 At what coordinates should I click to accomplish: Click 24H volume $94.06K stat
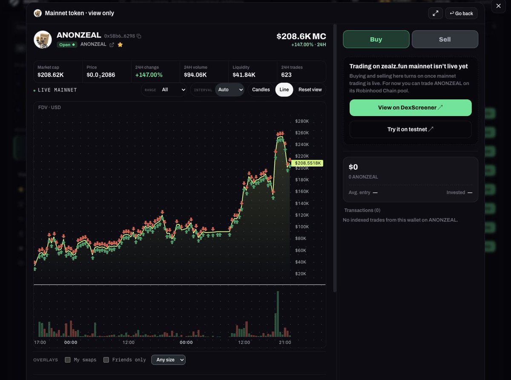click(x=204, y=71)
